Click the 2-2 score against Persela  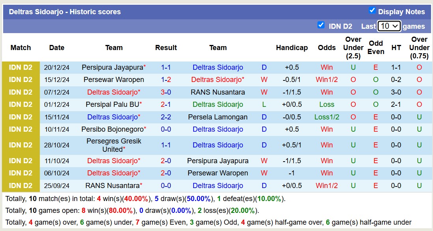(166, 117)
